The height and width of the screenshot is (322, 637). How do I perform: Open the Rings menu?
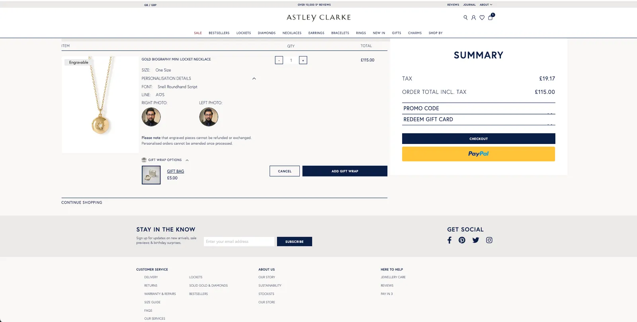(361, 33)
